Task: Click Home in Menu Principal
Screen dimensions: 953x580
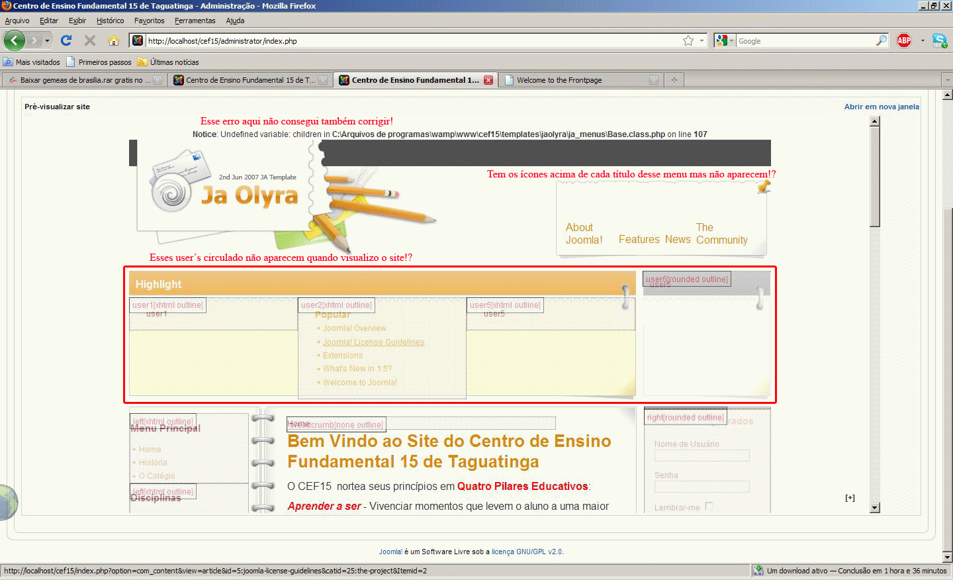Action: 150,450
